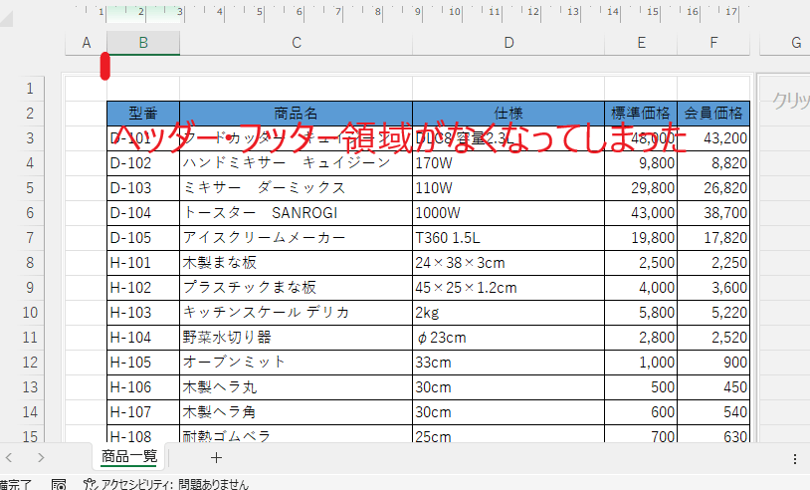Click the 1000W specification cell
Screen dimensions: 810x490
point(508,212)
